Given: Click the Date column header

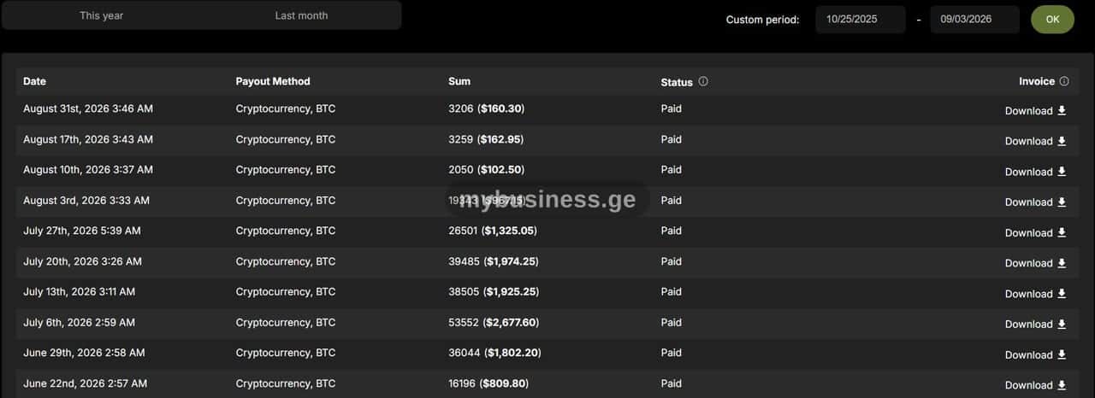Looking at the screenshot, I should tap(34, 81).
